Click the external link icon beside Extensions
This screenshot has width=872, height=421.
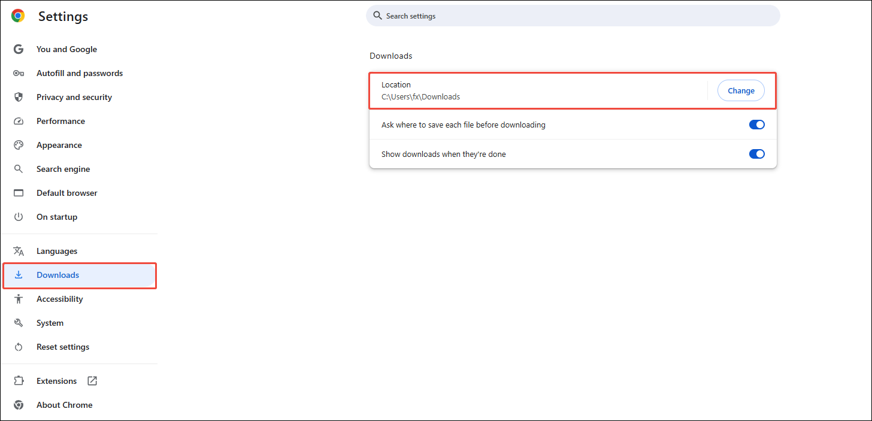pyautogui.click(x=92, y=381)
